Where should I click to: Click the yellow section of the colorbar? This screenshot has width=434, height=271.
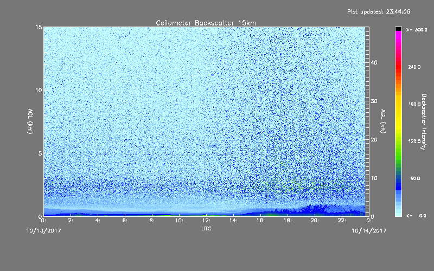click(398, 113)
